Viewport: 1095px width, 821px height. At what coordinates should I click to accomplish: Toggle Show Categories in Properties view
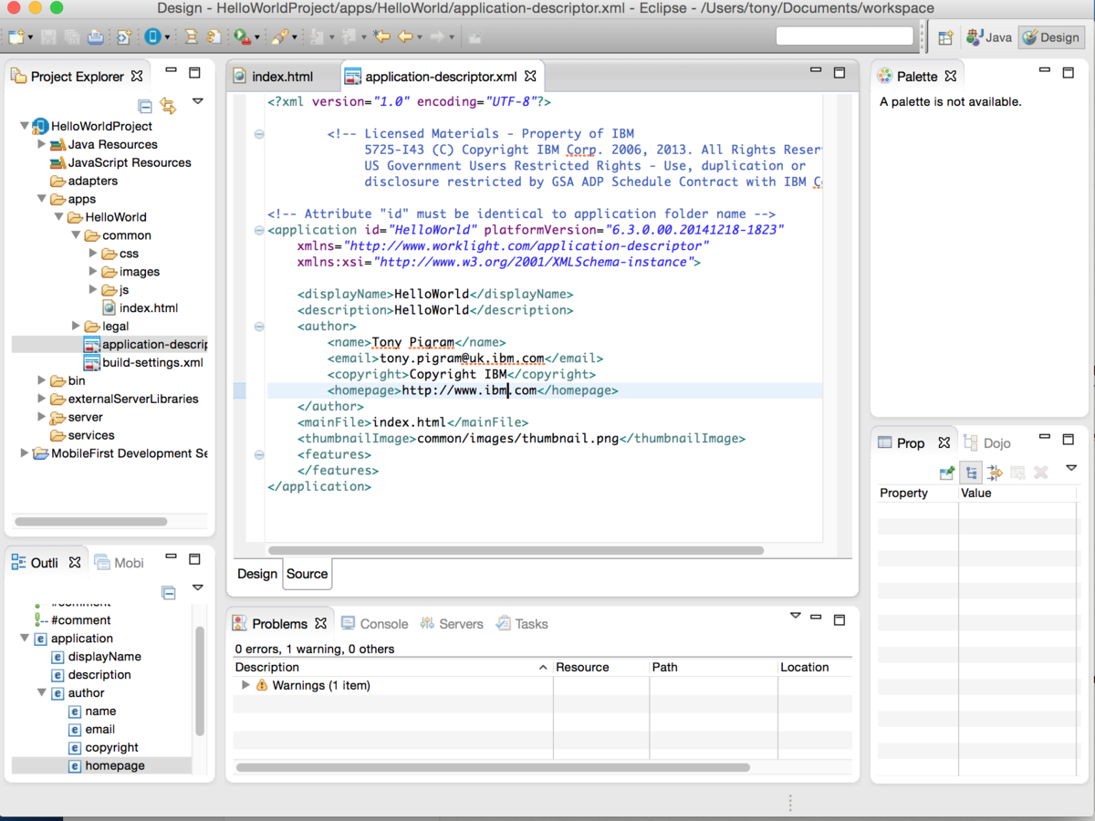point(971,473)
